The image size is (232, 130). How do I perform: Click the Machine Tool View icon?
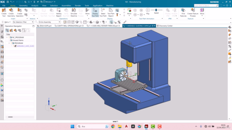11,30
